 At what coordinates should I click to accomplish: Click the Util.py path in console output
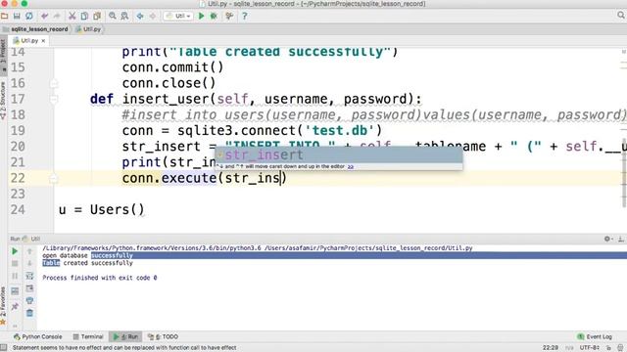click(368, 247)
